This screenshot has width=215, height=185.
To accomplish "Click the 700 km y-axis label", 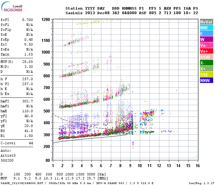I will [47, 88].
